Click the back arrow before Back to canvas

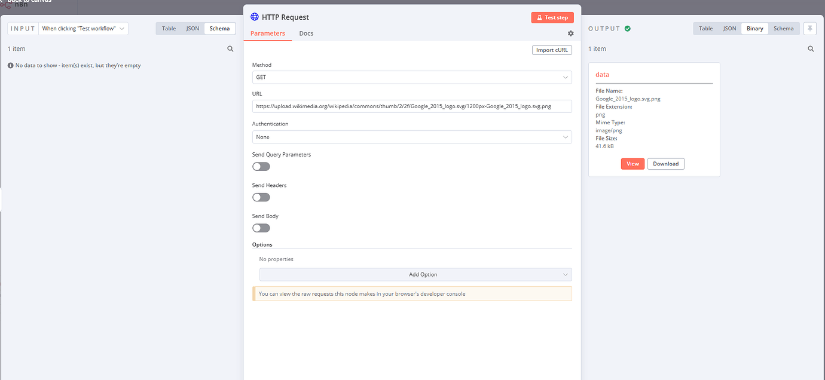[x=2, y=1]
